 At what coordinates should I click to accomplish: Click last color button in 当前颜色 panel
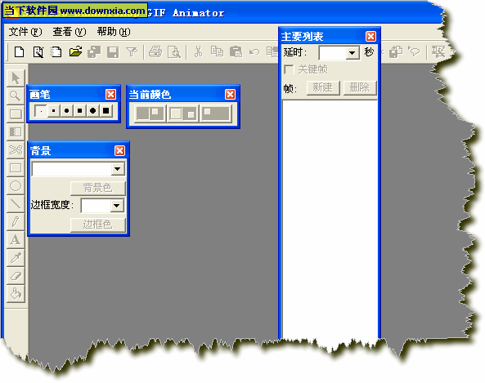pos(216,114)
